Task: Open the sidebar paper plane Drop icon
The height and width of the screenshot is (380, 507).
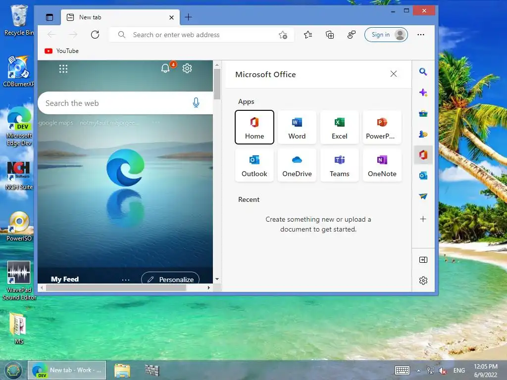Action: [x=423, y=196]
